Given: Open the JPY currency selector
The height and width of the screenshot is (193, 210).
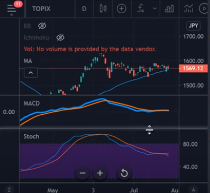Looking at the screenshot, I should 194,26.
